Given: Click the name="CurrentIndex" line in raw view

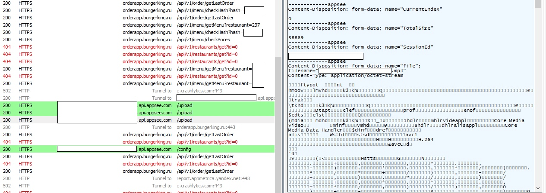Looking at the screenshot, I should [365, 9].
